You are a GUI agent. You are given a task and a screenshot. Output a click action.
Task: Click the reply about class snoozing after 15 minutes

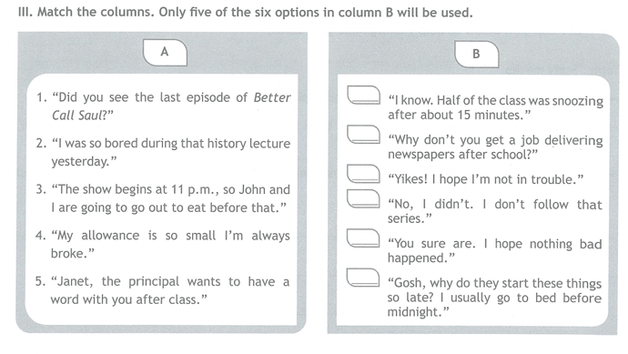pos(495,107)
